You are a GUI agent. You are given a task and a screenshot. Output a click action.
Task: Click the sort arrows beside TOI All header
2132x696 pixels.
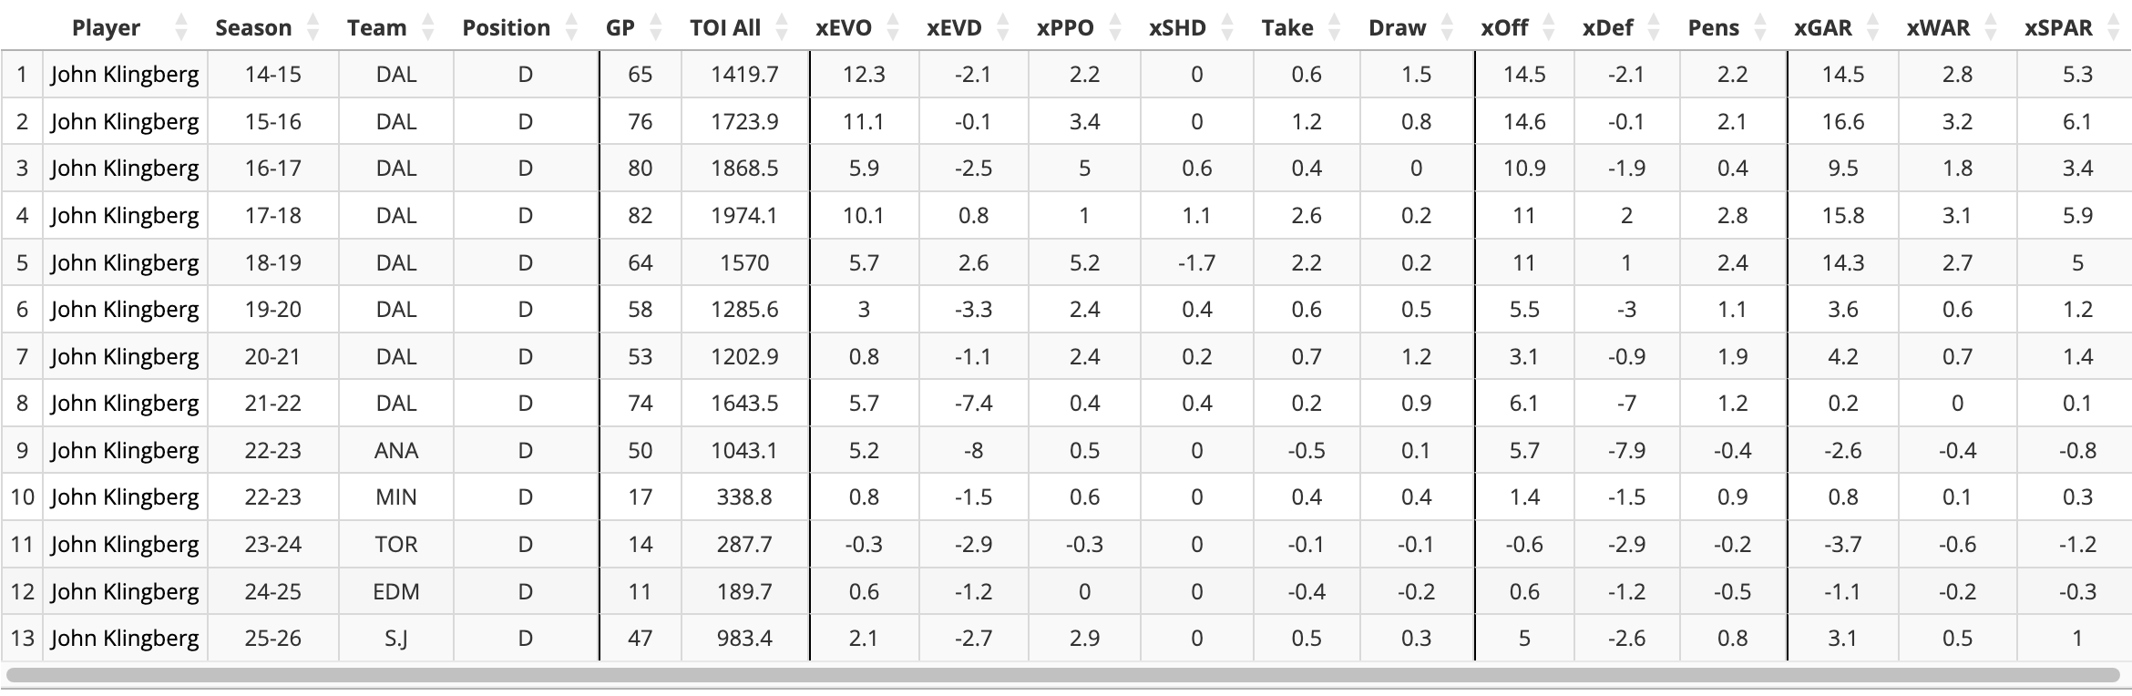click(x=782, y=27)
